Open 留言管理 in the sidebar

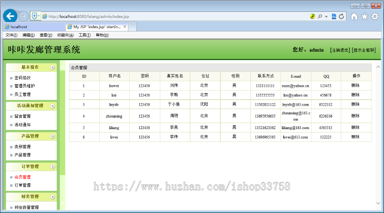pos(22,116)
